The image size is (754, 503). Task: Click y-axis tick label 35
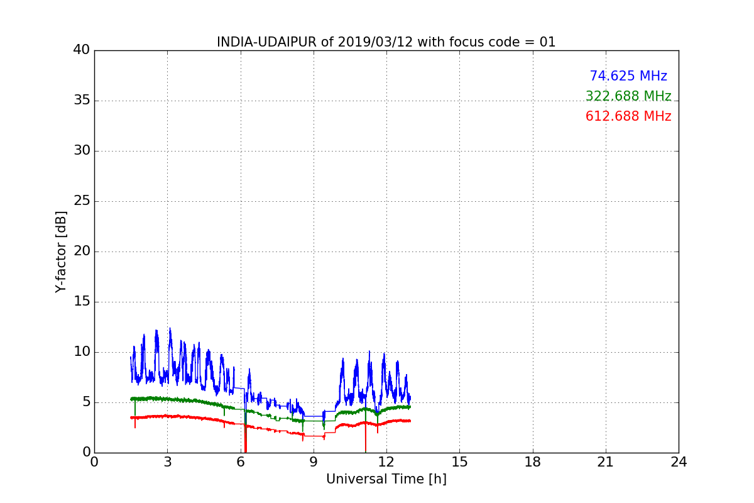tap(82, 101)
